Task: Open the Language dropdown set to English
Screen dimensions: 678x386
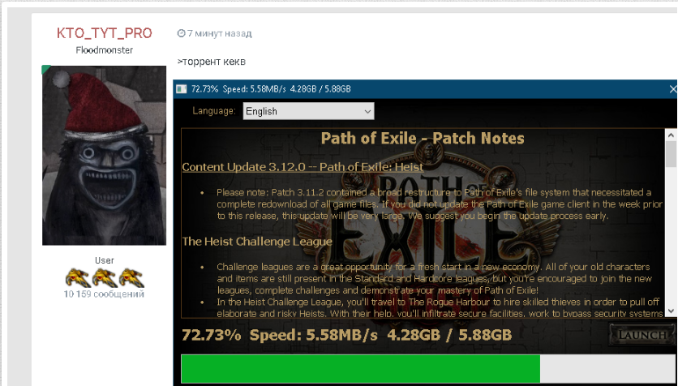Action: coord(308,111)
